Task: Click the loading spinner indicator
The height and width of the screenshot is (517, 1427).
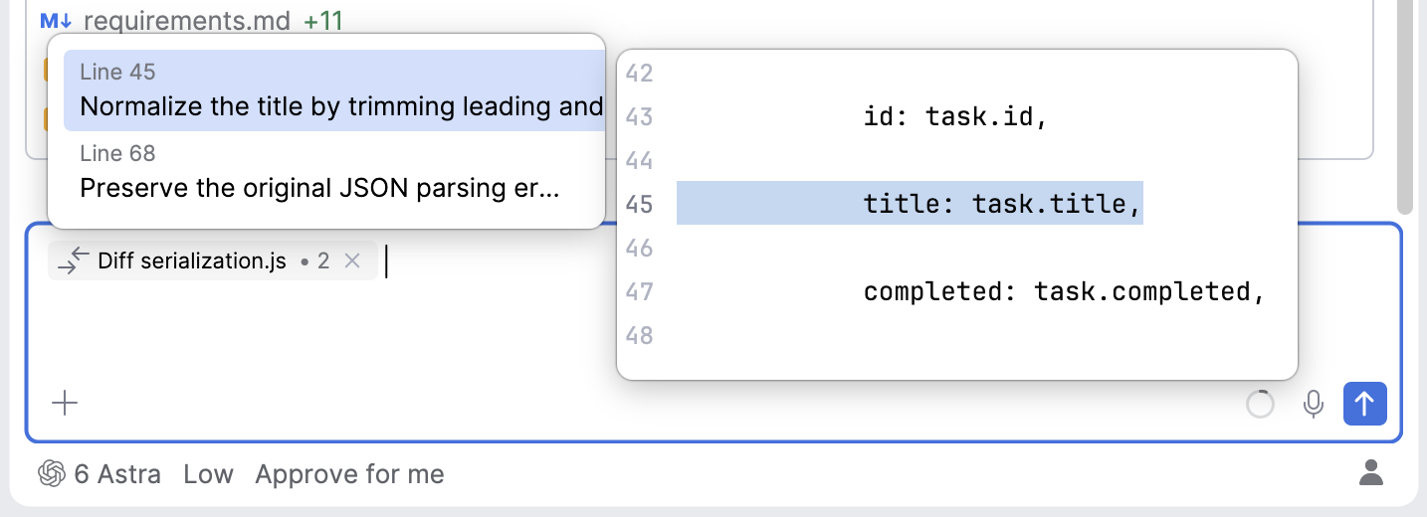Action: [x=1260, y=404]
